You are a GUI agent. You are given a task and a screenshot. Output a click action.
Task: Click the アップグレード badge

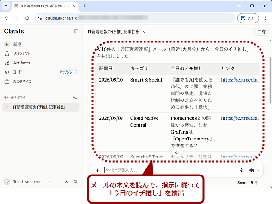(68, 72)
